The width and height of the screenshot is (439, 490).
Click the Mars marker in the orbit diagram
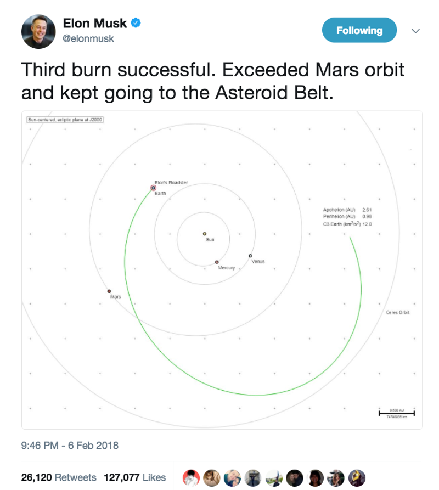pyautogui.click(x=109, y=291)
